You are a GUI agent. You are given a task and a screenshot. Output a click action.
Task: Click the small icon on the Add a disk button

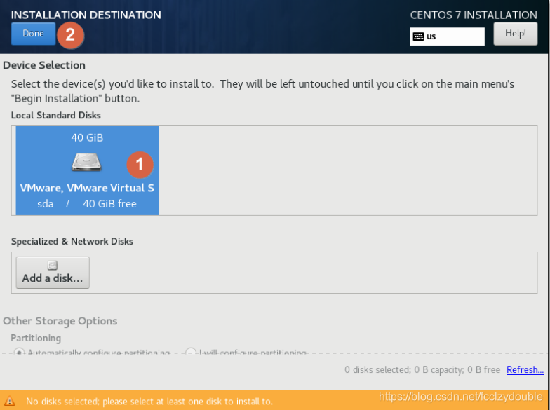(52, 265)
